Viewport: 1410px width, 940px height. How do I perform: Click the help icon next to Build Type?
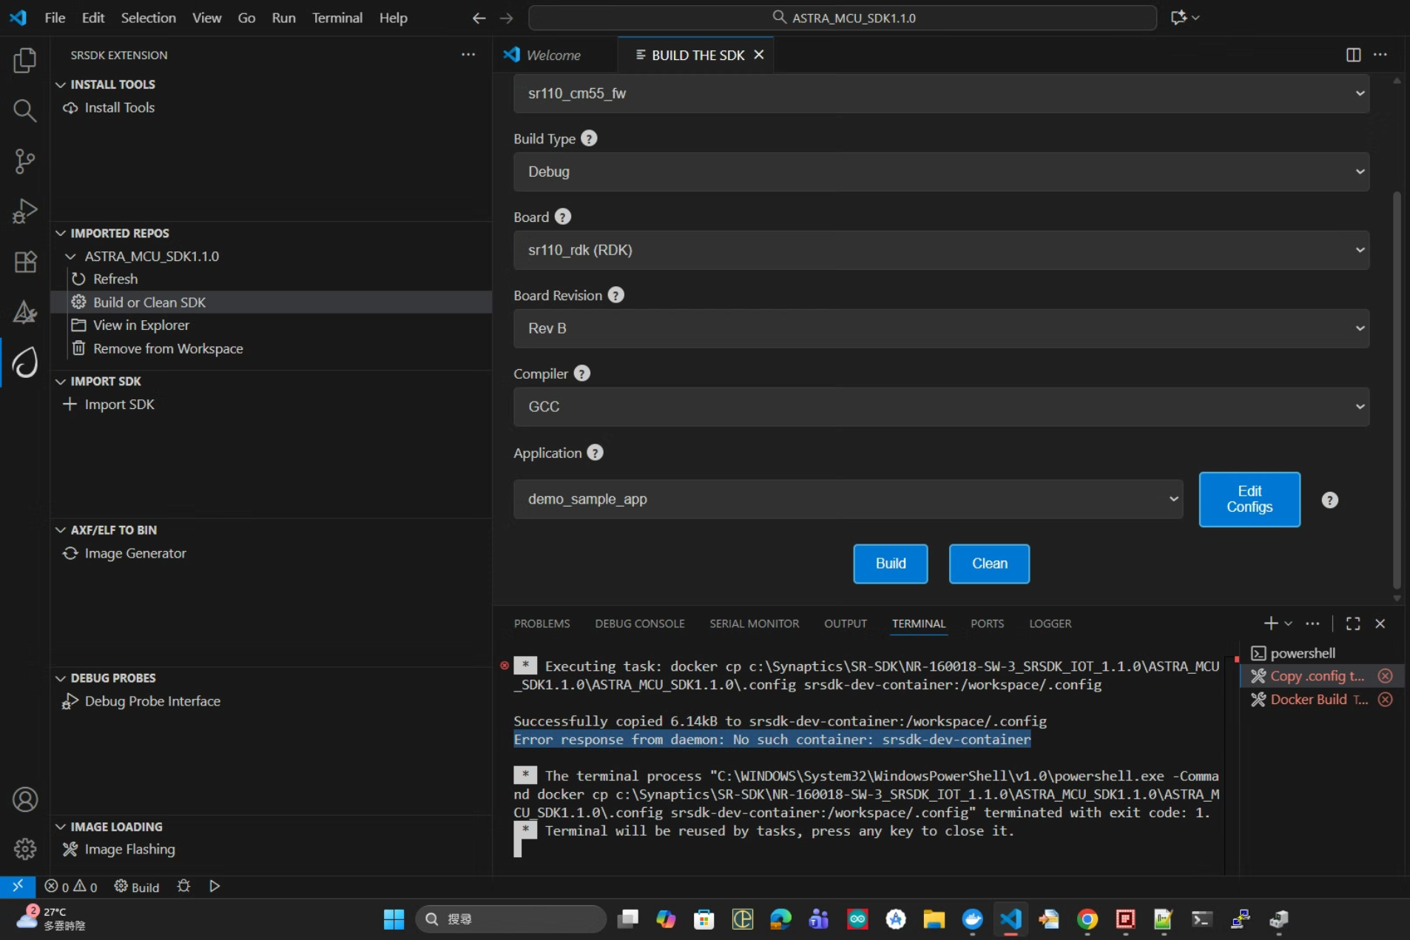coord(589,138)
